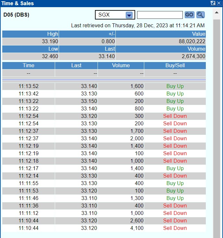
Task: Click the total Volume 2,674,300
Action: coord(194,56)
